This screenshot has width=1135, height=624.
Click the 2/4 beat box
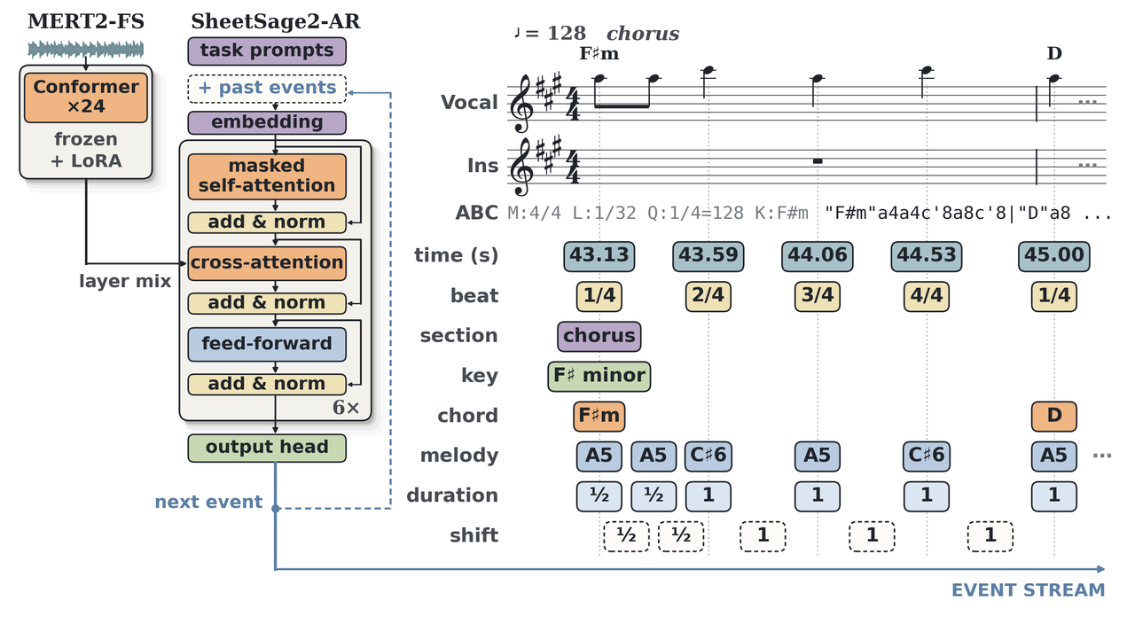708,296
